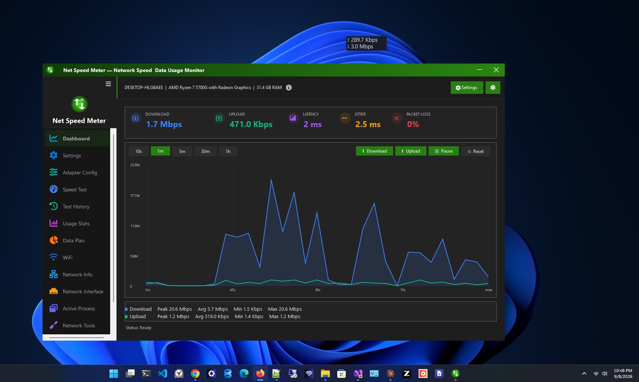The height and width of the screenshot is (382, 639).
Task: Open the Settings page from sidebar
Action: tap(78, 156)
